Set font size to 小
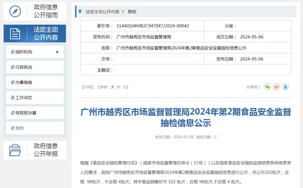The image size is (303, 188). point(125,87)
